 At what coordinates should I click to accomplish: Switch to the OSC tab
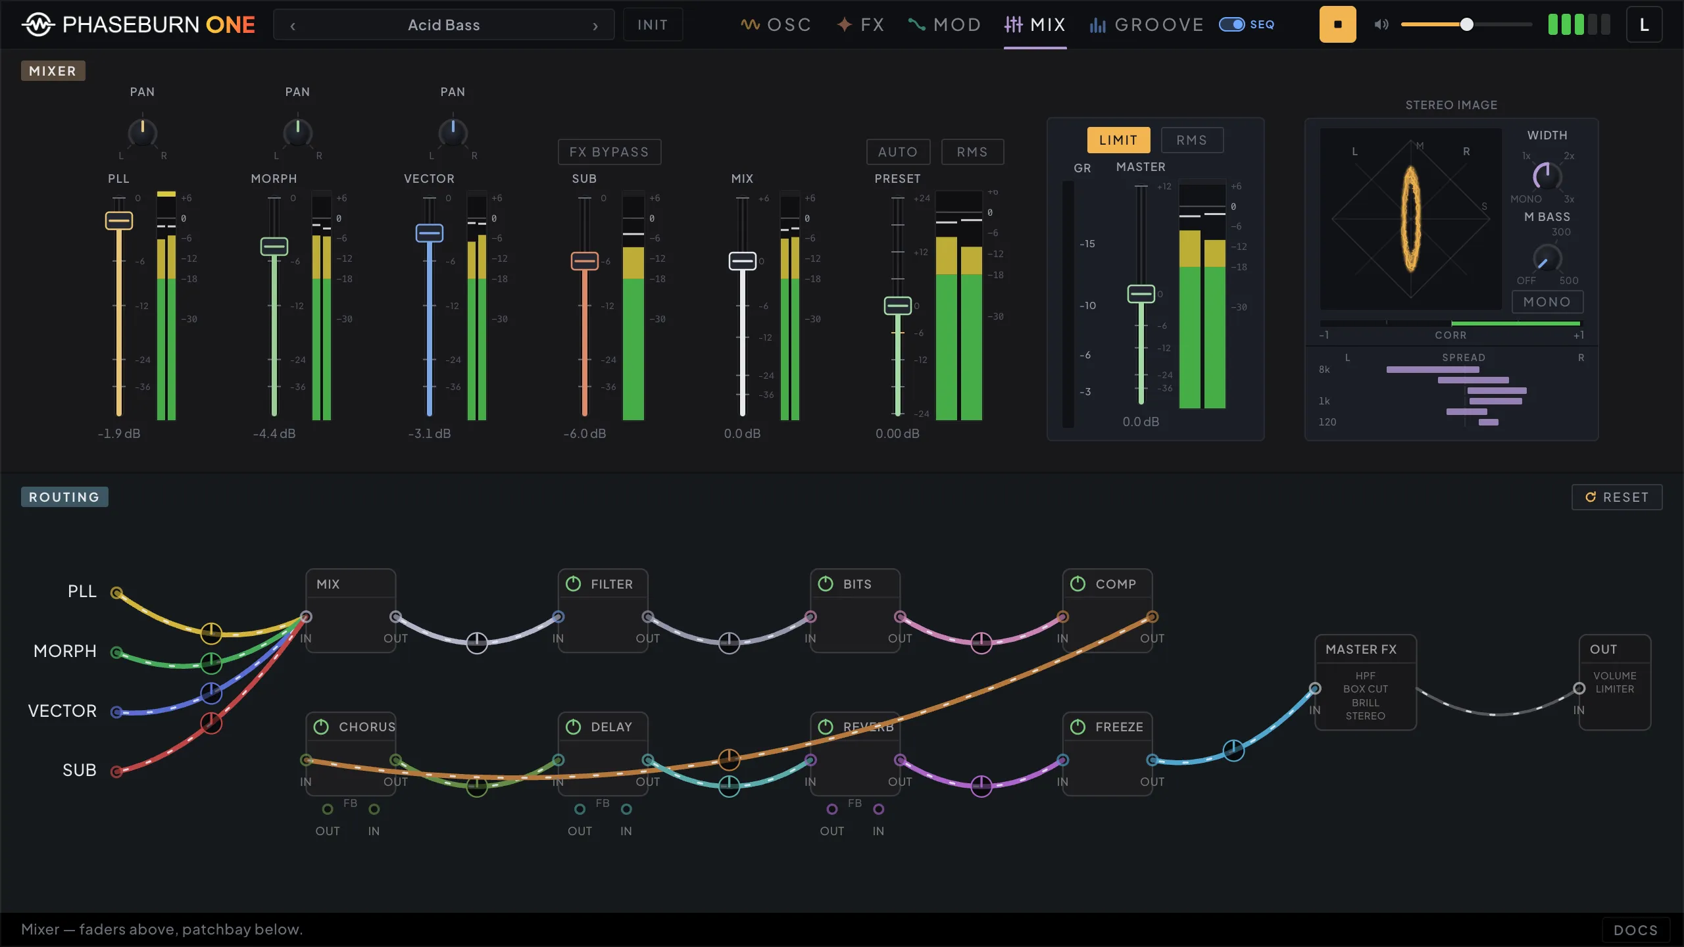pos(776,25)
